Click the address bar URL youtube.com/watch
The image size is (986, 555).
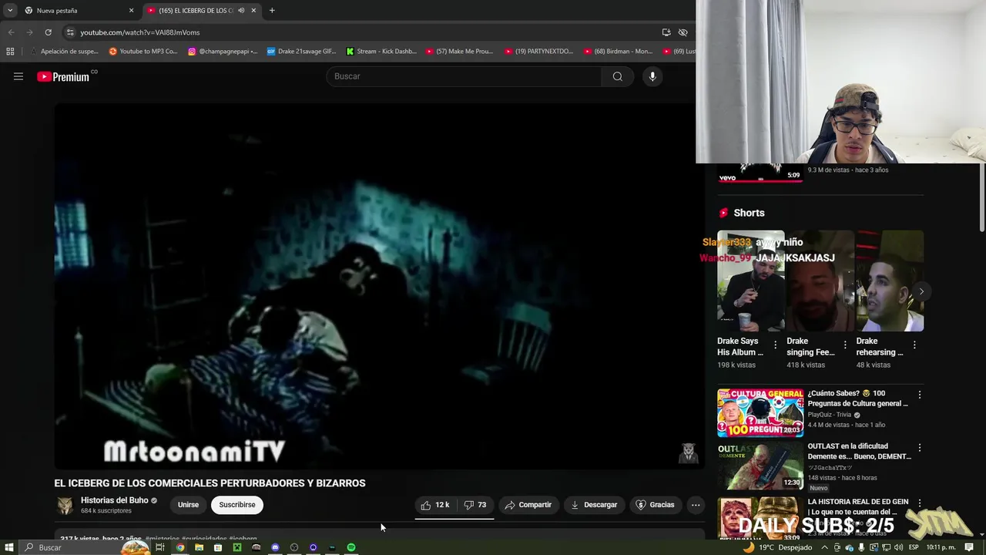(x=139, y=32)
